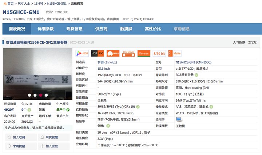Switch to the 详细参数 tab

point(45,29)
